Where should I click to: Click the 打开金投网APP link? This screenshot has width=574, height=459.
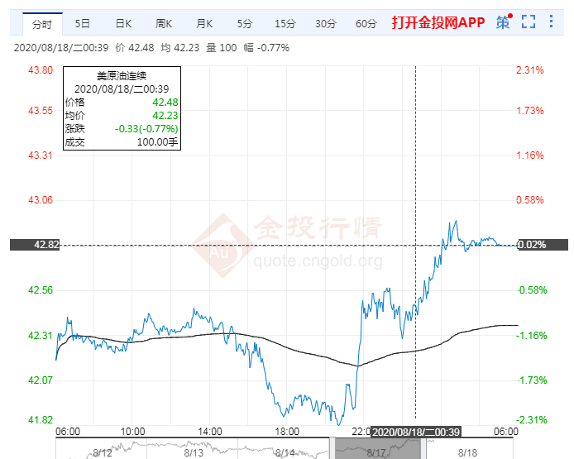click(438, 22)
